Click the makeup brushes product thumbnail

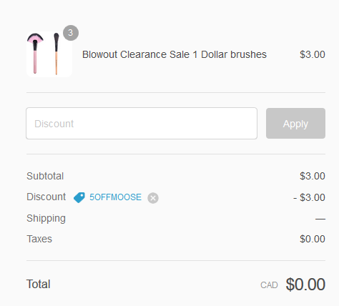49,54
